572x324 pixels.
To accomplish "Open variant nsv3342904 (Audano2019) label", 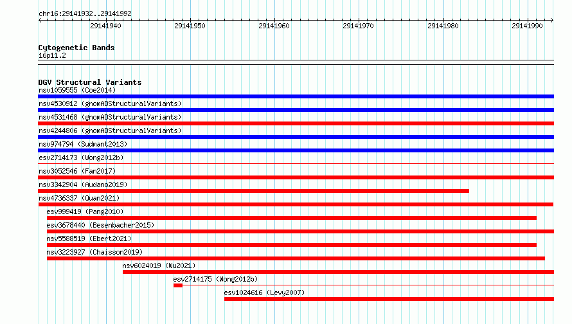I will [83, 184].
